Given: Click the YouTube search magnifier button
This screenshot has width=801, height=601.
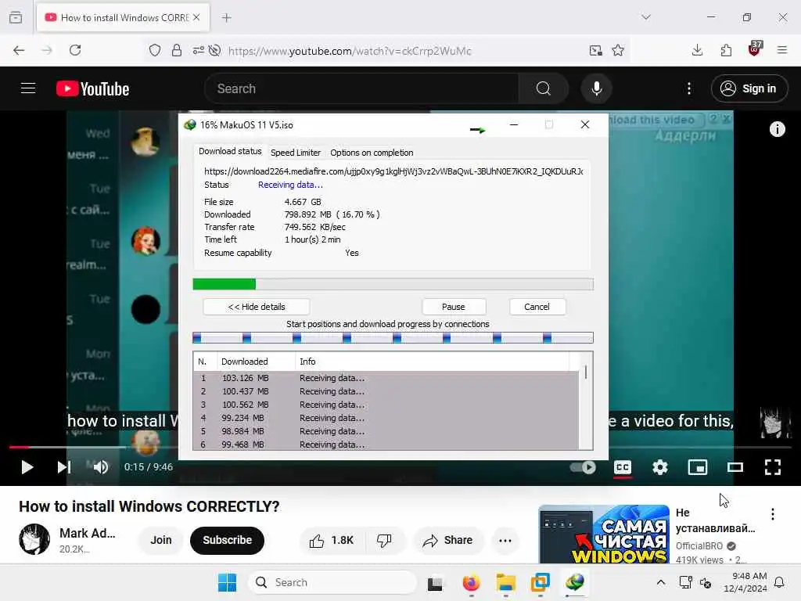Looking at the screenshot, I should coord(543,88).
